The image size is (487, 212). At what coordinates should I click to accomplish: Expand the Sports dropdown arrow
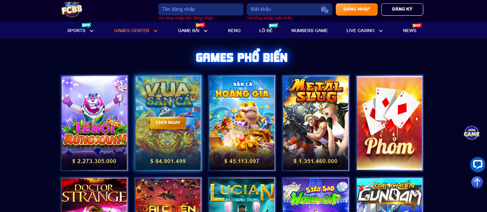[x=92, y=31]
